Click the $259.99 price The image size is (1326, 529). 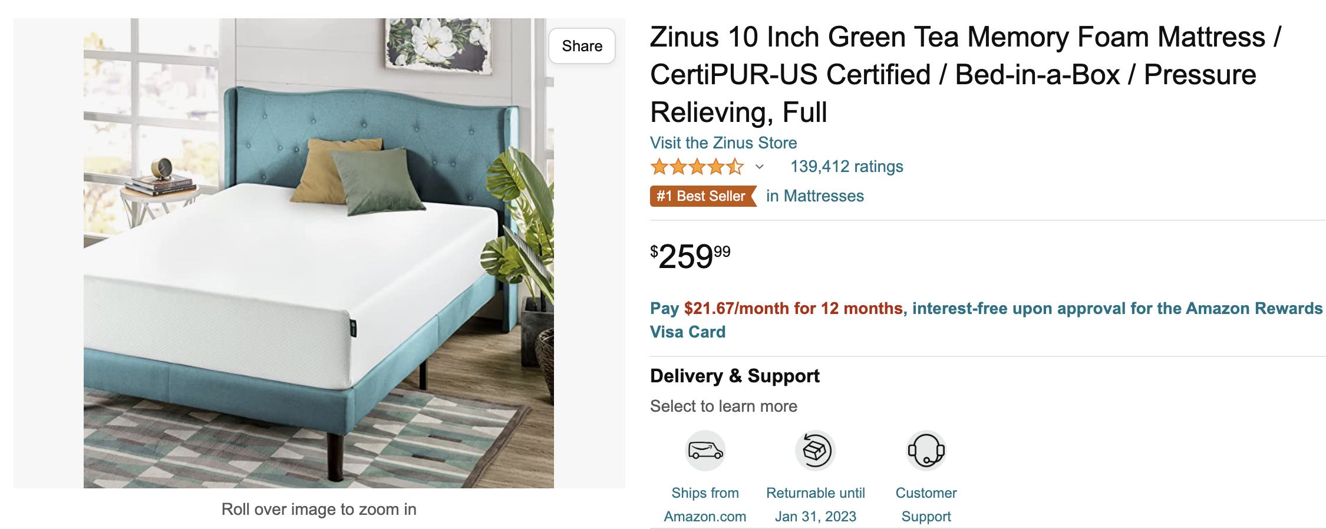(690, 257)
